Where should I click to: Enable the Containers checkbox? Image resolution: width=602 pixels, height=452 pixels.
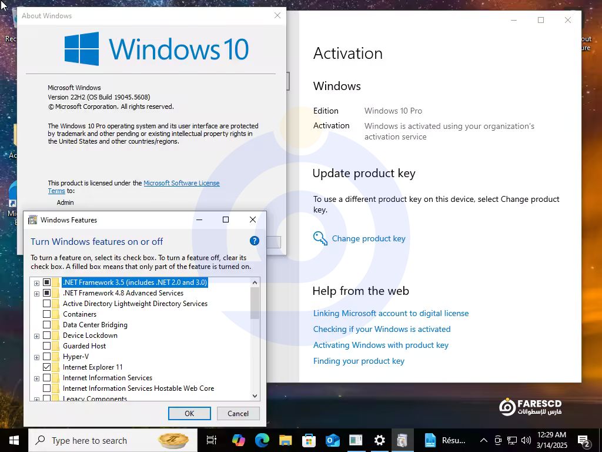click(x=46, y=314)
